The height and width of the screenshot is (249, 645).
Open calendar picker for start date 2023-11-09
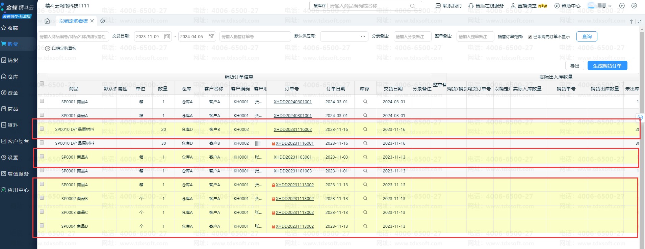167,36
